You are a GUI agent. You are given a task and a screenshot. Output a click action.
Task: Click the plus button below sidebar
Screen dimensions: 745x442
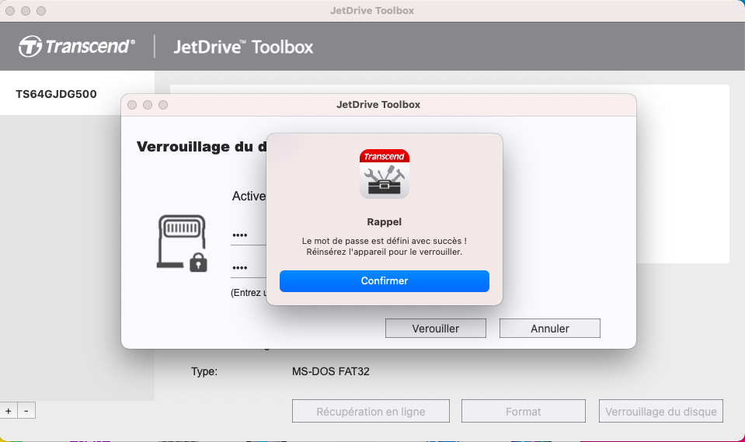[9, 411]
